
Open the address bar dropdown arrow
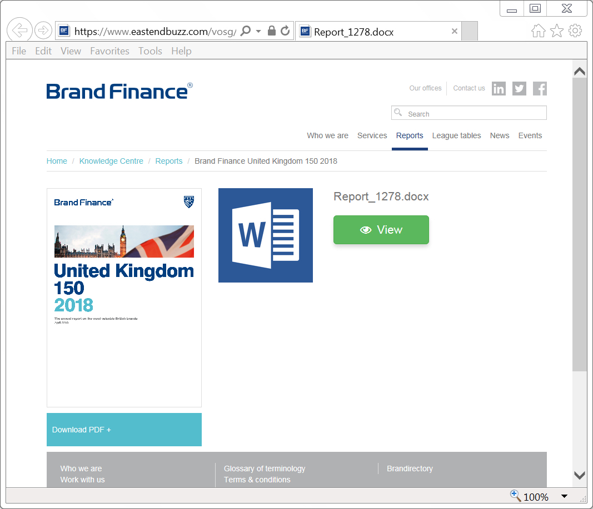258,31
